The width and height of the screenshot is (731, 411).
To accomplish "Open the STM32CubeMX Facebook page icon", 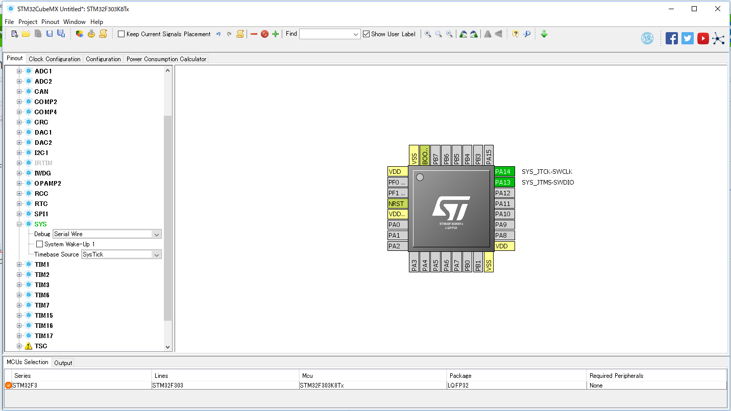I will 672,38.
